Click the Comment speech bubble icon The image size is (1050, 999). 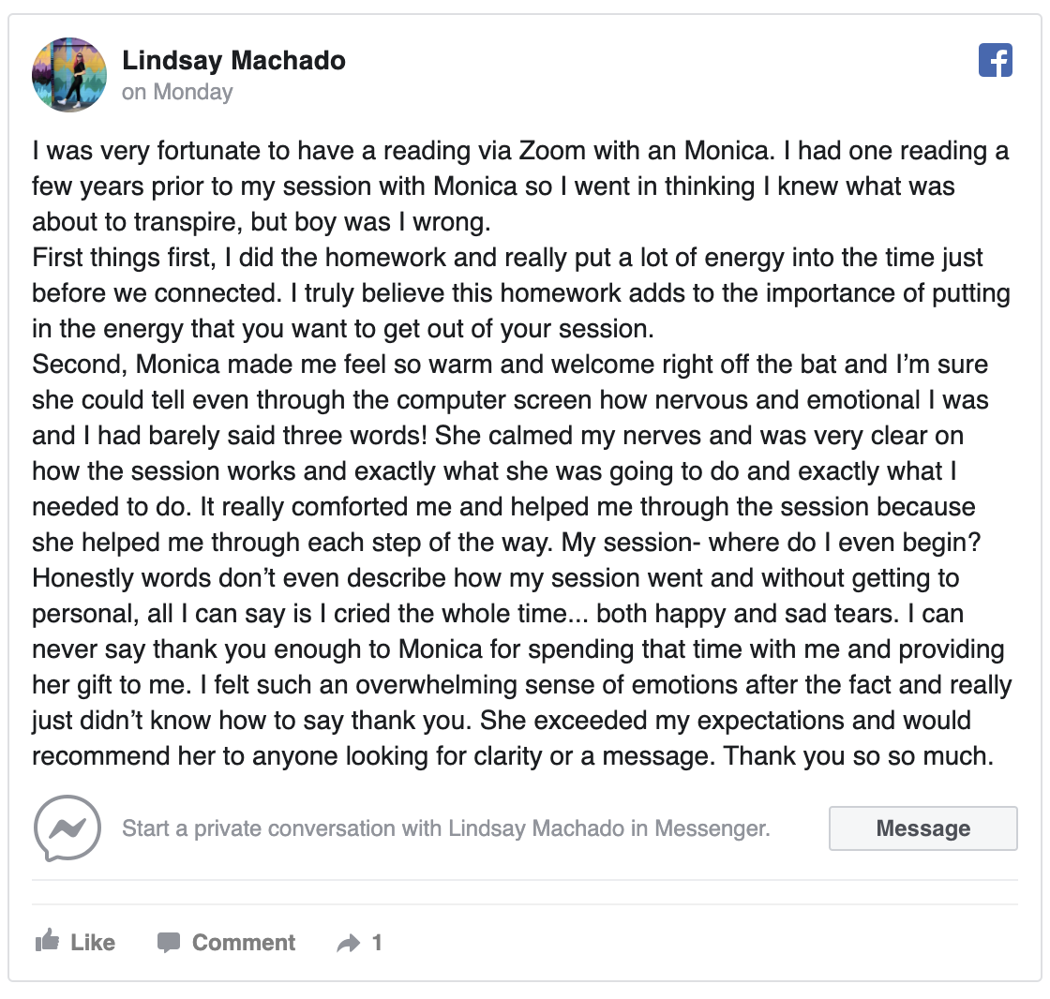(169, 943)
